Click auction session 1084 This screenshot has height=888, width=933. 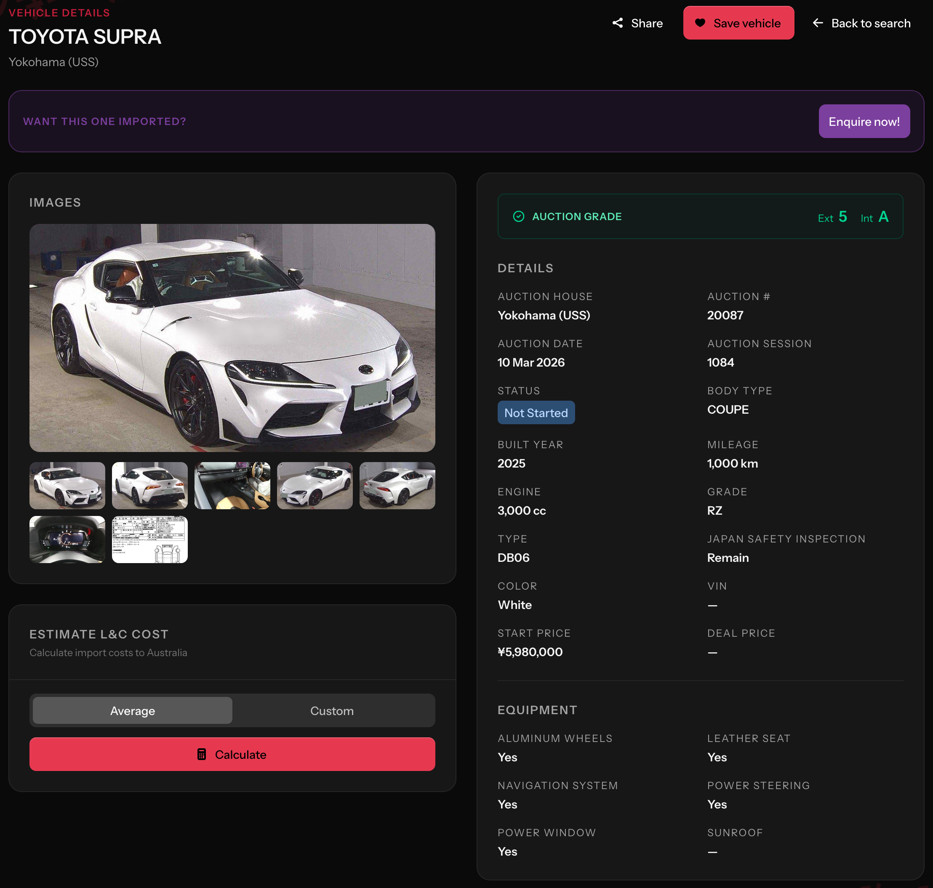click(x=720, y=363)
